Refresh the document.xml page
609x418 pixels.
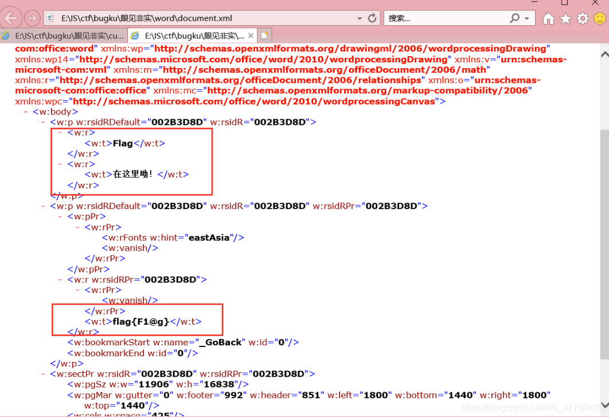point(372,18)
